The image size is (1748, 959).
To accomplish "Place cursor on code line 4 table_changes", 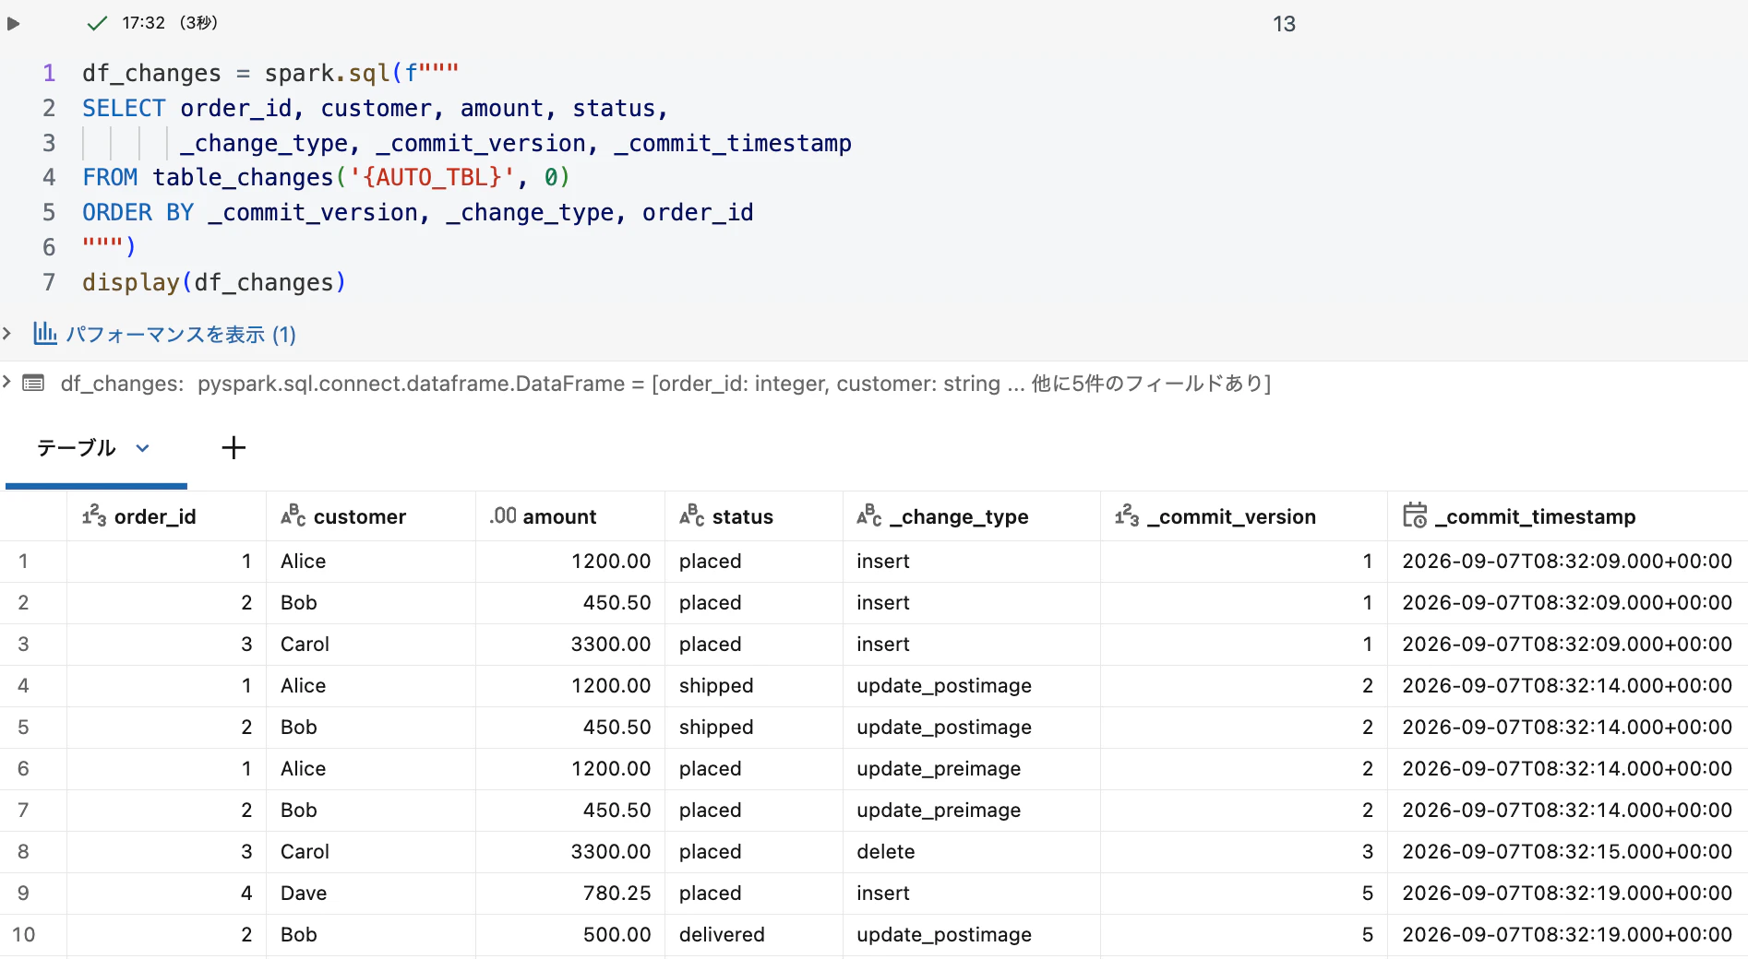I will click(x=243, y=177).
